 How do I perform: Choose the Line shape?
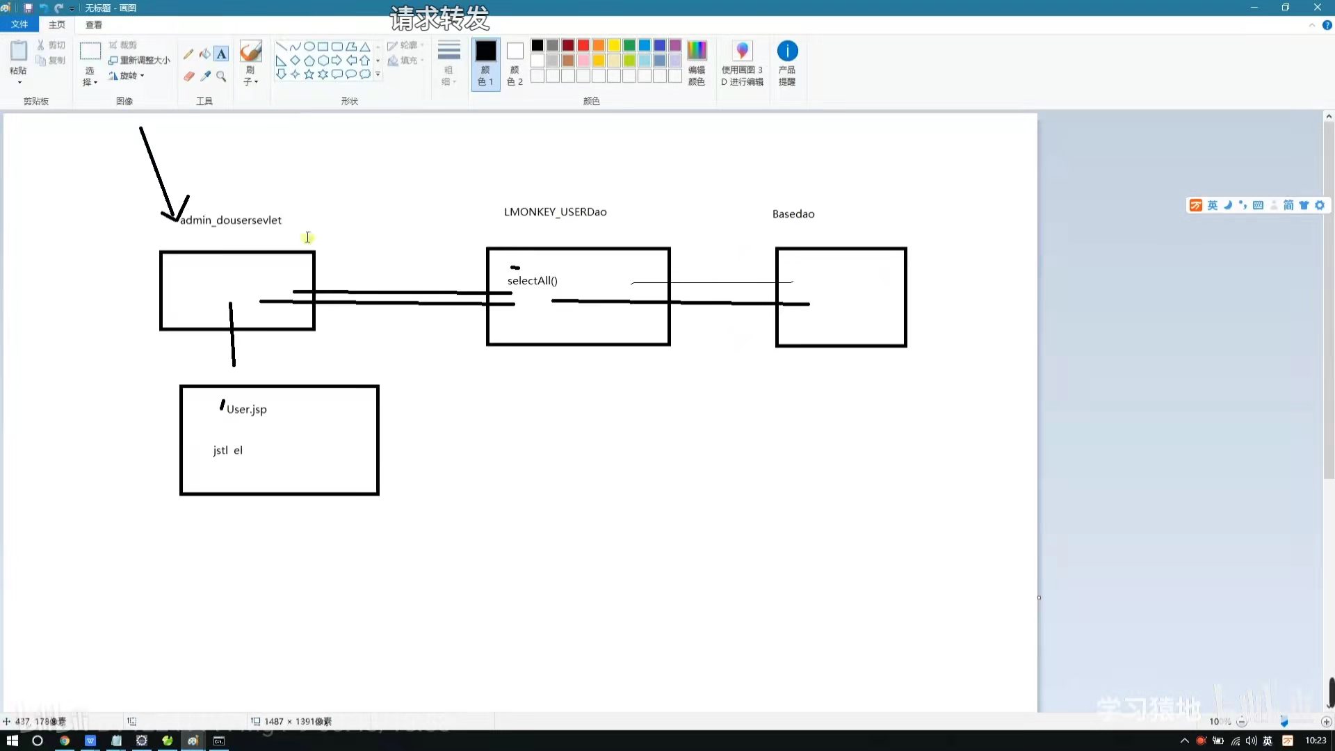[281, 47]
